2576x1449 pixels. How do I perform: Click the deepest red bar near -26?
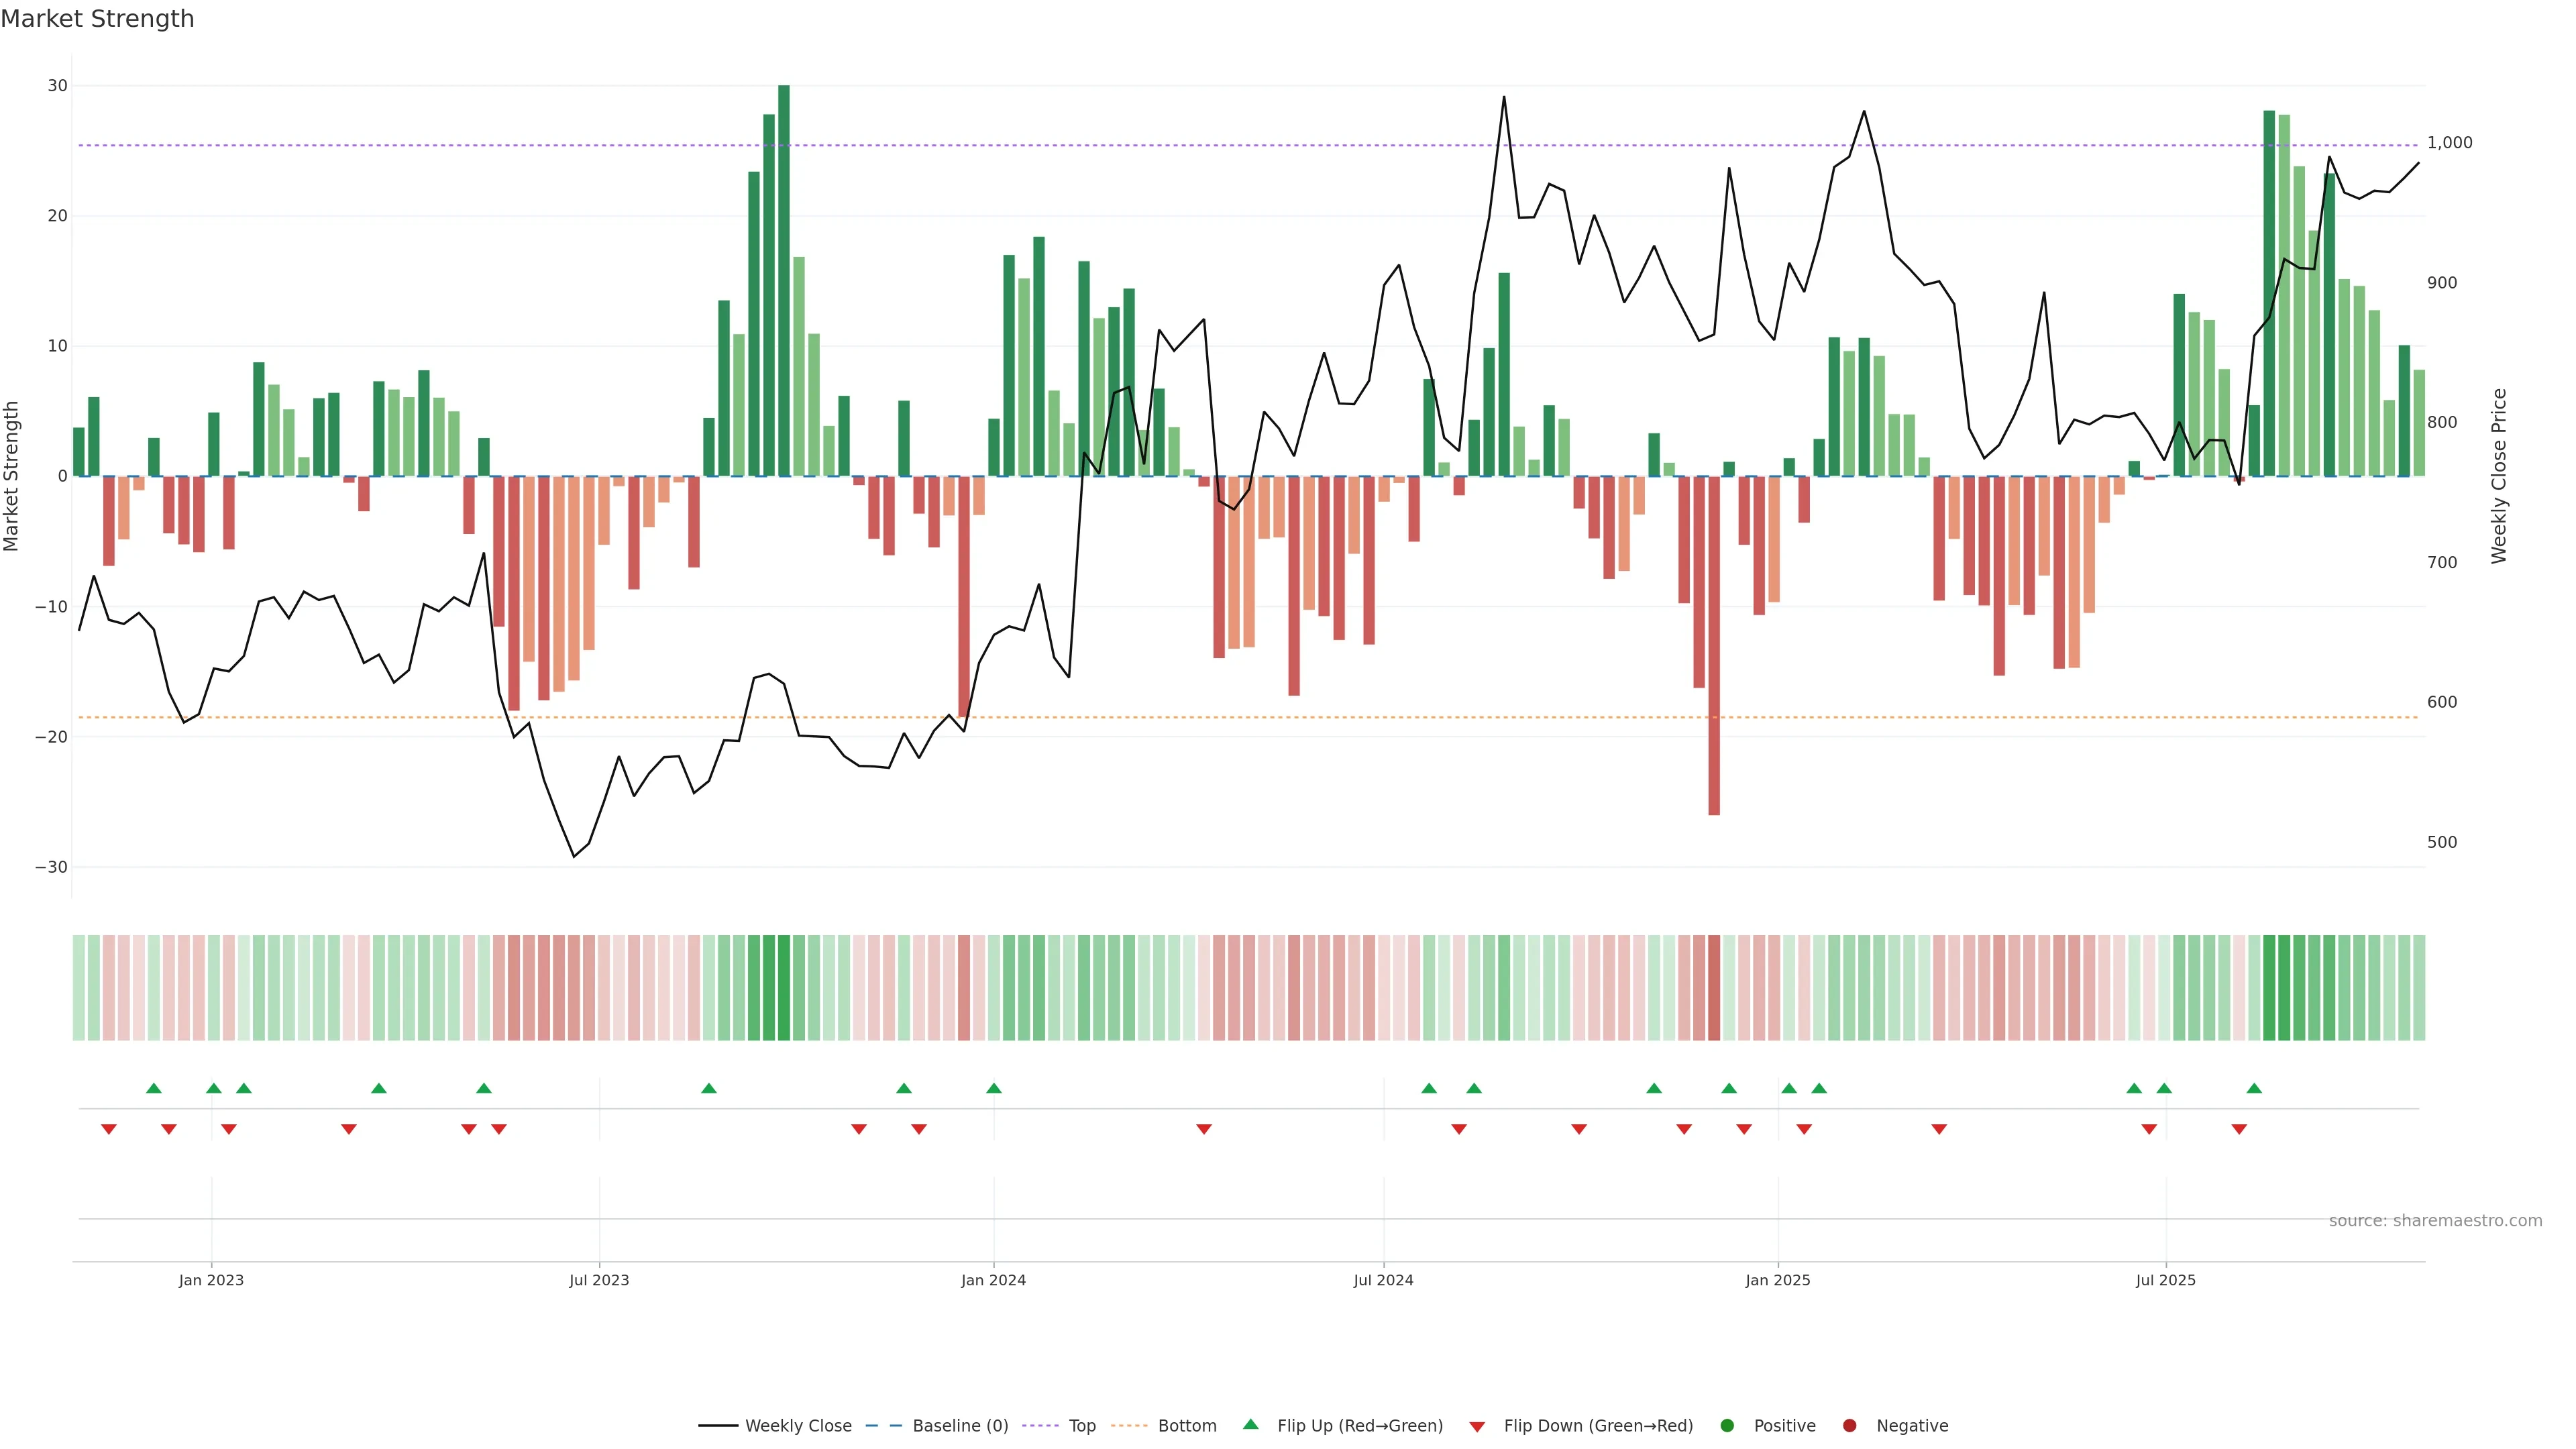point(1714,645)
